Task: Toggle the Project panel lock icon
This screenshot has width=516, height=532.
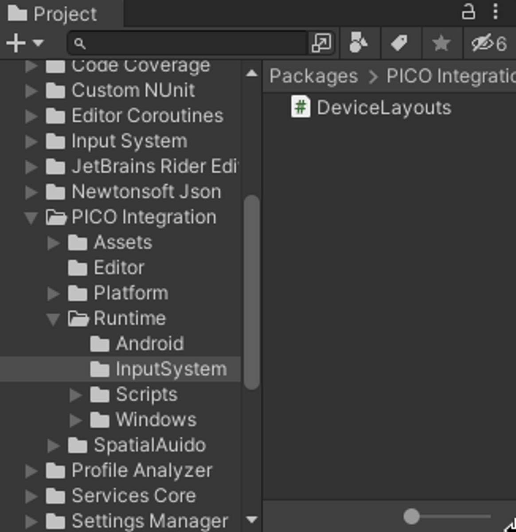Action: pos(469,12)
